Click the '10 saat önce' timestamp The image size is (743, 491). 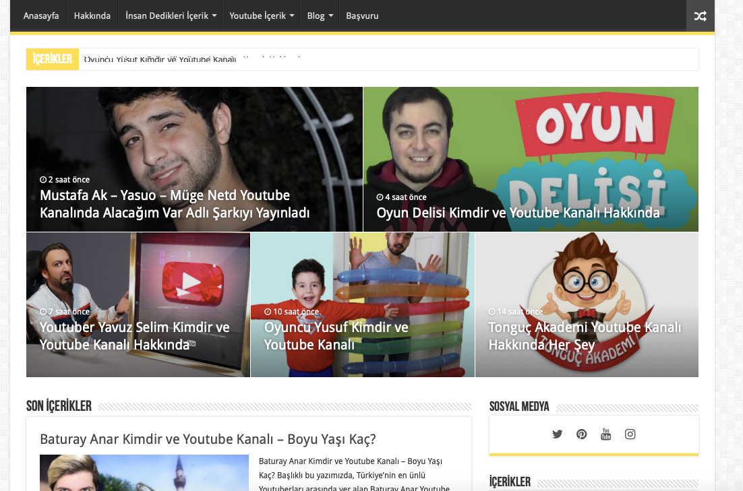[x=291, y=312]
